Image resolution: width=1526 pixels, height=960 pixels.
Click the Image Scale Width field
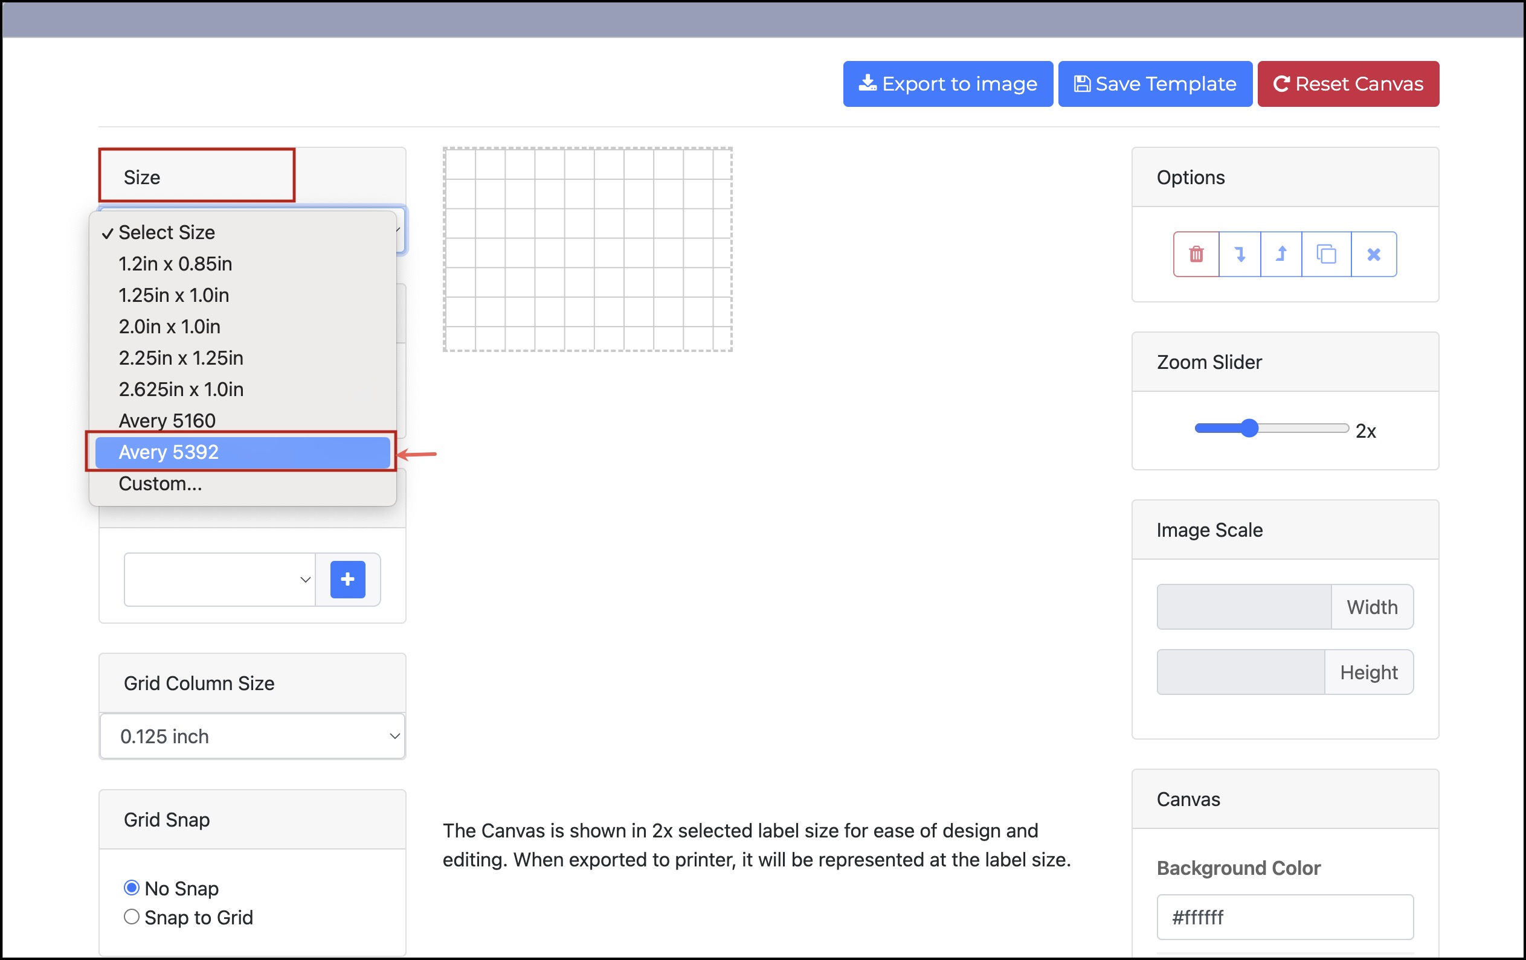(1243, 607)
